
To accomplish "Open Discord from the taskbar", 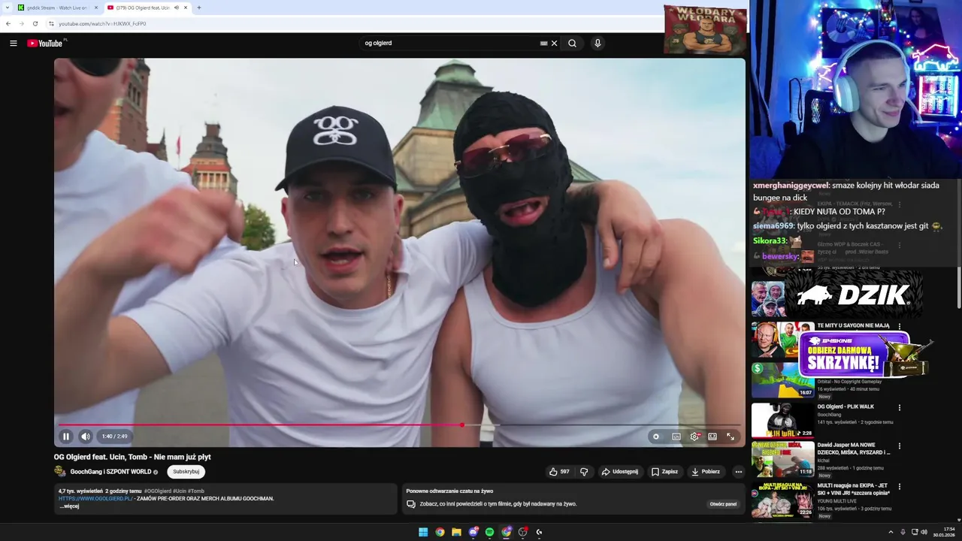I will pos(473,532).
